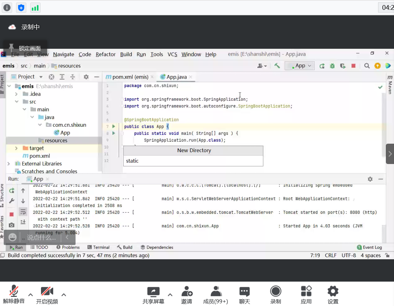This screenshot has height=306, width=394.
Task: Stop the running App from the top toolbar
Action: coord(353,66)
